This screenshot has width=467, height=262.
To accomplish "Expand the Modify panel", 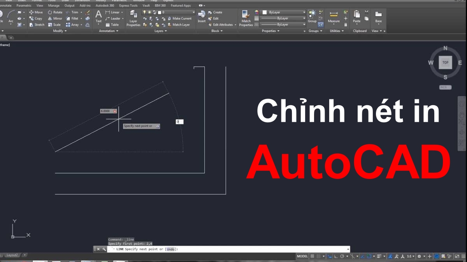I will (x=60, y=31).
